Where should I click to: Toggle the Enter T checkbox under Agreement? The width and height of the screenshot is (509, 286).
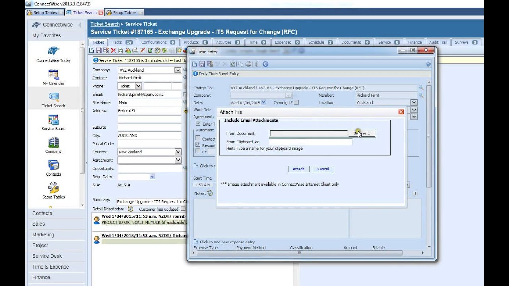coord(198,124)
